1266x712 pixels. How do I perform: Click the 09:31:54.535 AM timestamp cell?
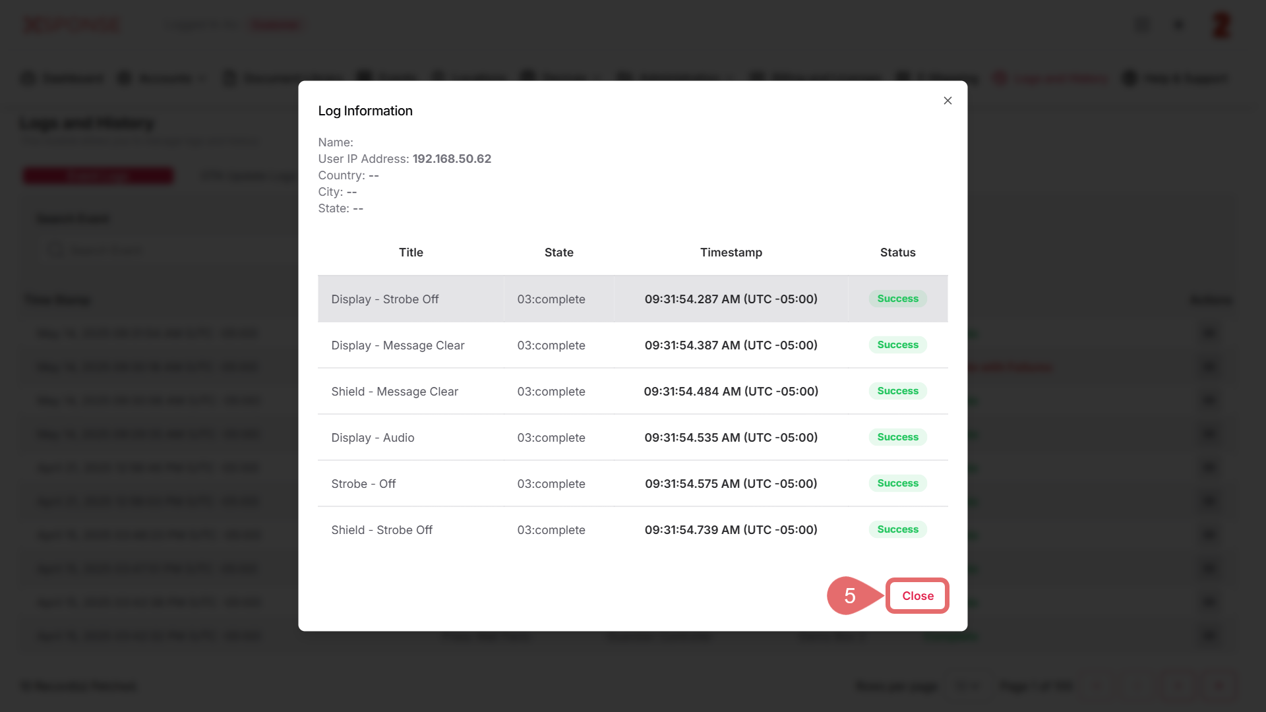(x=731, y=438)
